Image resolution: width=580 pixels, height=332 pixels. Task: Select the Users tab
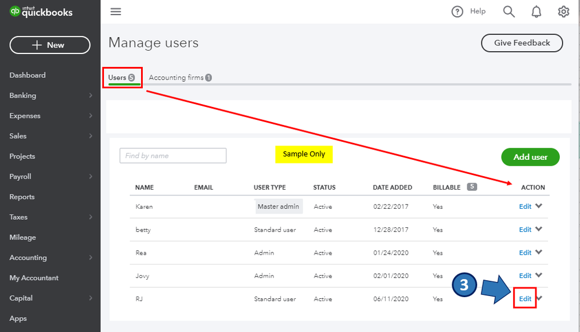point(121,77)
